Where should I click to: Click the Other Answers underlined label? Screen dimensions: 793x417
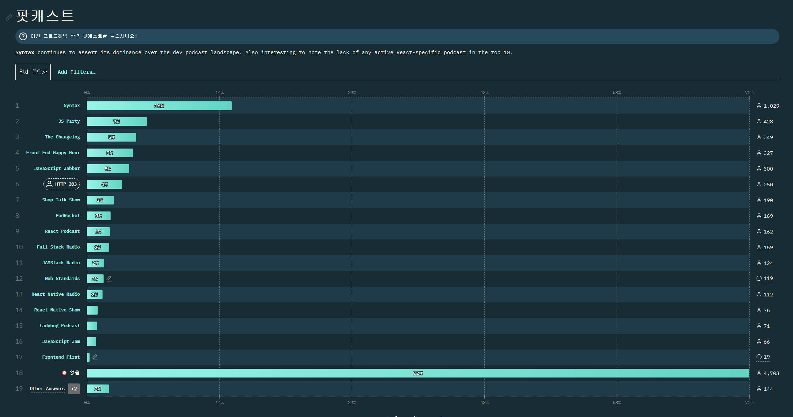point(47,389)
